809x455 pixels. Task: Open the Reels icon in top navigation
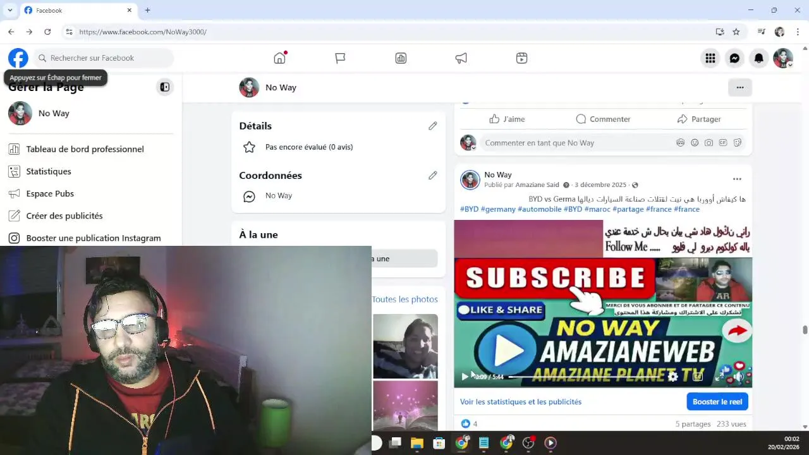(x=521, y=58)
